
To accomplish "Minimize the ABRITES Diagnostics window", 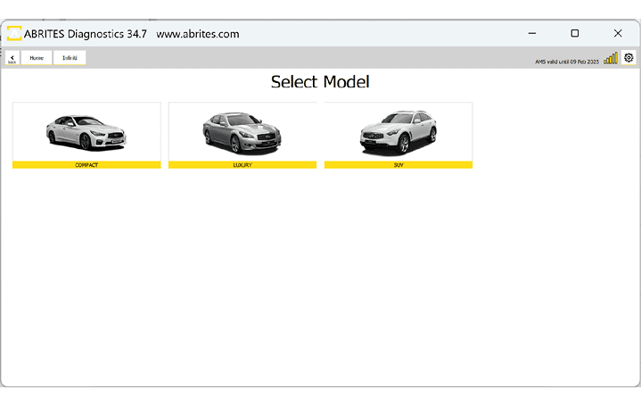I will 531,34.
